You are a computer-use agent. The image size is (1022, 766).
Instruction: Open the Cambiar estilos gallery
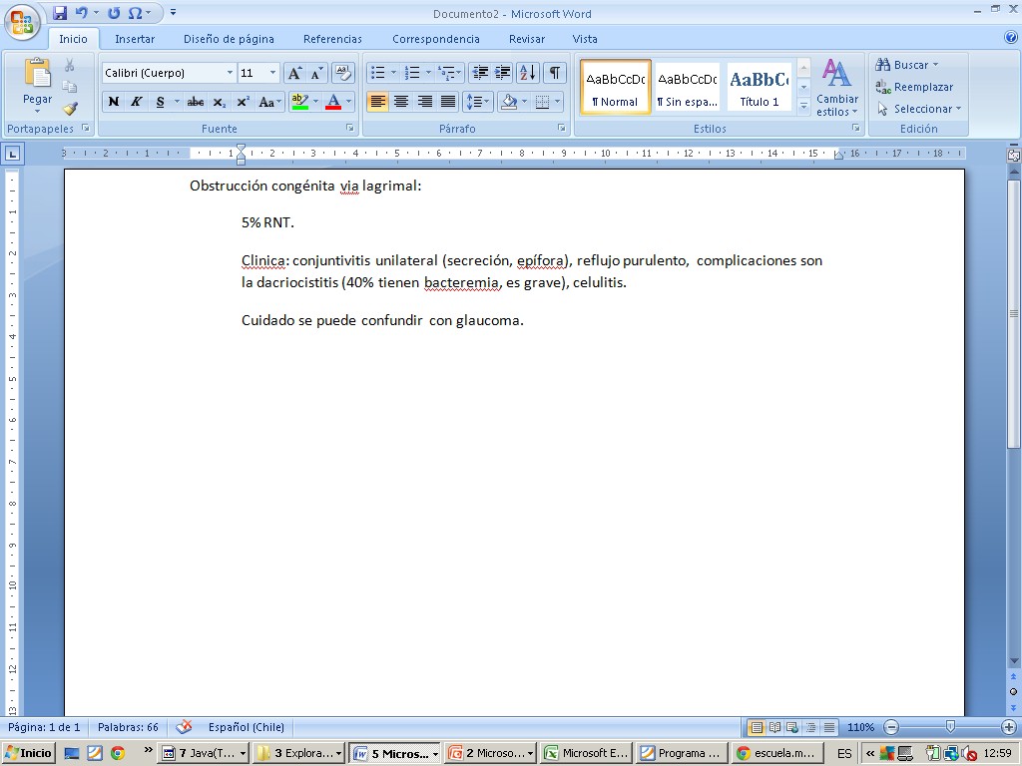tap(836, 89)
